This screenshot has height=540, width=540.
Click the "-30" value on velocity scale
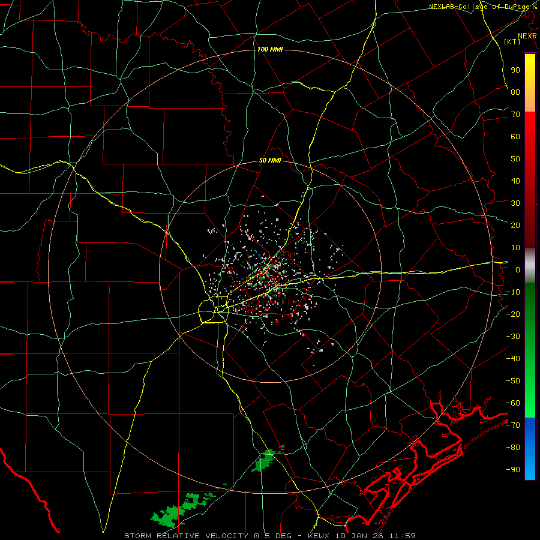click(513, 337)
